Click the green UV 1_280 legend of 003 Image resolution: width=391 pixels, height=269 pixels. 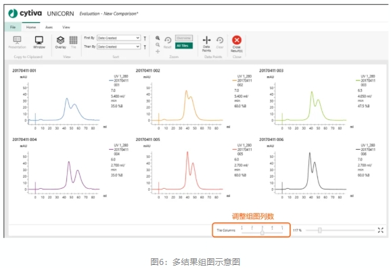(x=366, y=80)
